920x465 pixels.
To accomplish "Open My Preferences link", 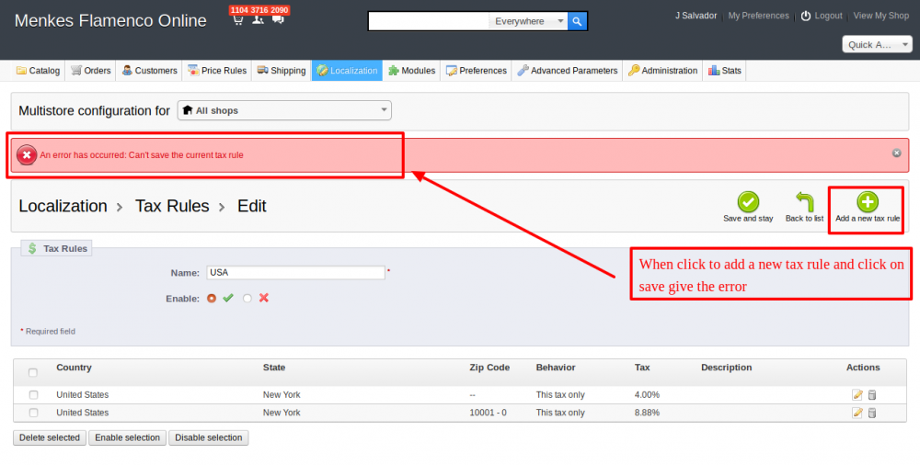I will coord(759,16).
